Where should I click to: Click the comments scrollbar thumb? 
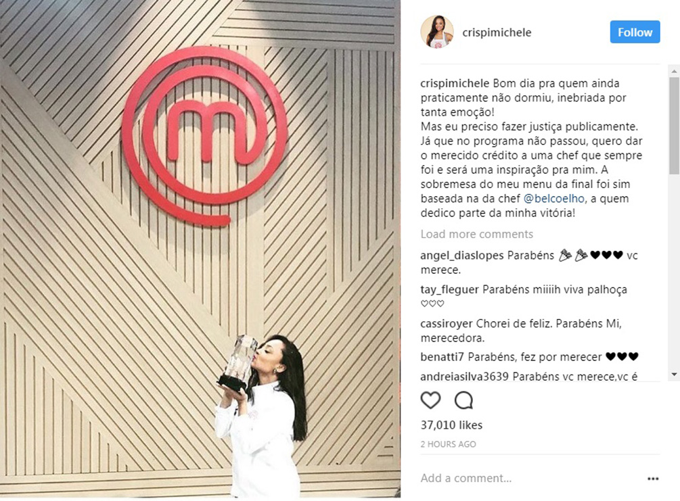(x=674, y=126)
